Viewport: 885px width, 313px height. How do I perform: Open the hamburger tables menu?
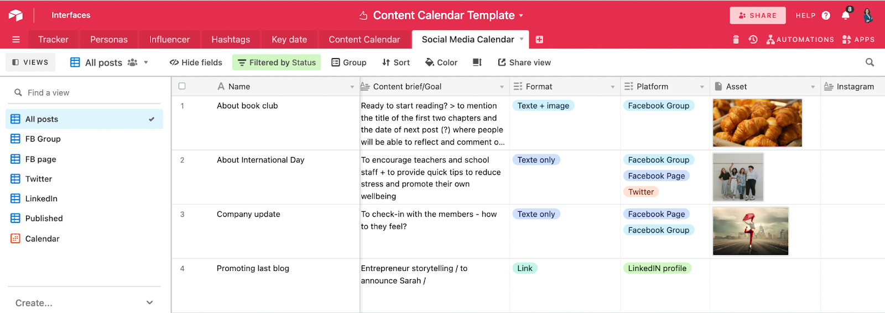[16, 39]
